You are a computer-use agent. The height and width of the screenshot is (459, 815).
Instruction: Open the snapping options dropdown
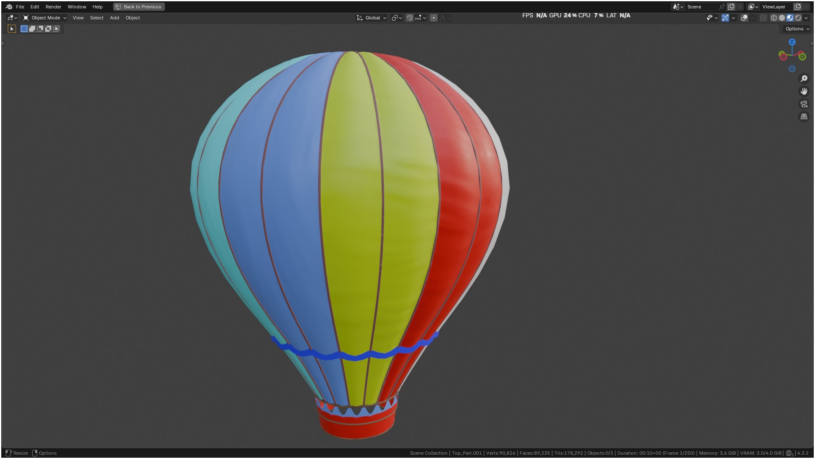point(420,18)
